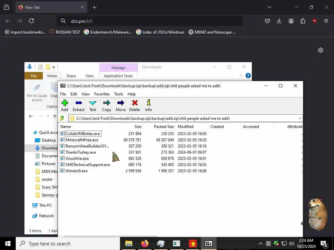The height and width of the screenshot is (250, 334).
Task: Click the Explorer Share ribbon tab
Action: point(71,76)
